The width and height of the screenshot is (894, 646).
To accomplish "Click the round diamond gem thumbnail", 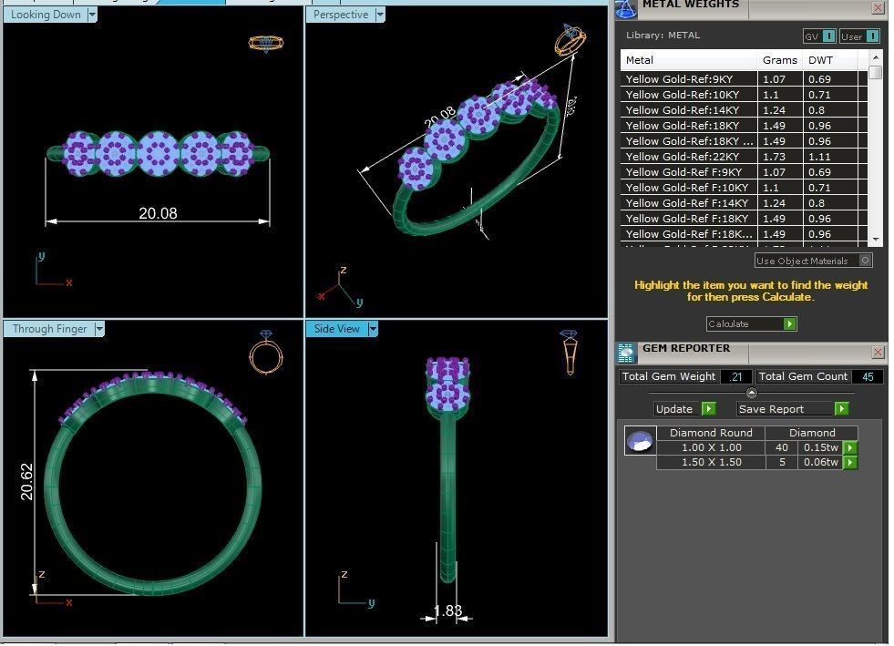I will click(640, 441).
